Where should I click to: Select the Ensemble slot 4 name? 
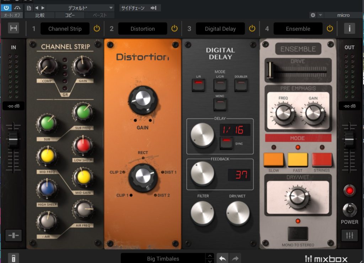click(x=298, y=29)
